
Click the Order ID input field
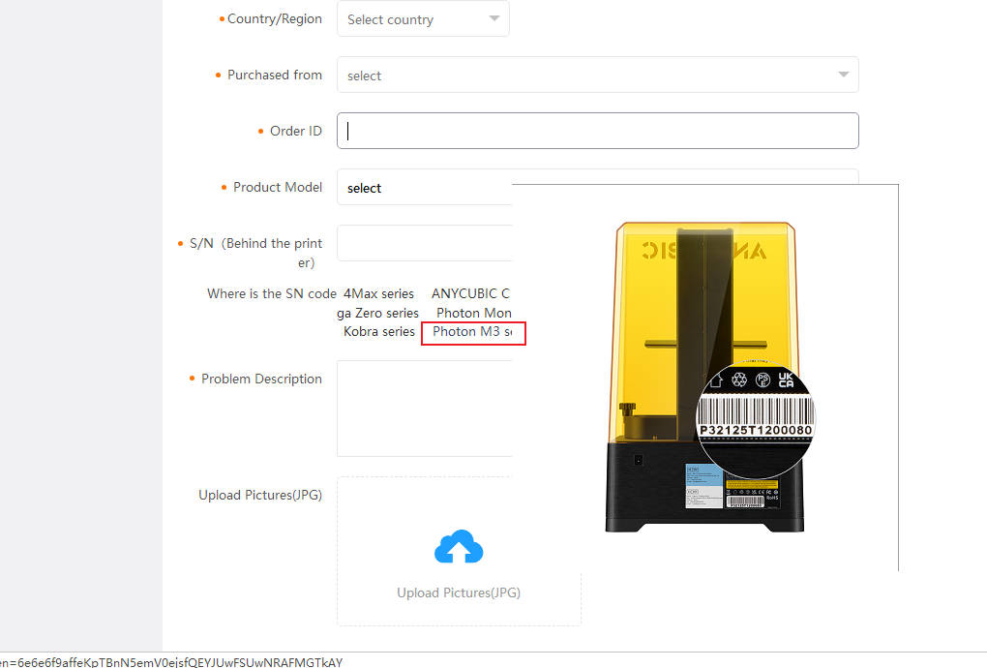point(597,131)
